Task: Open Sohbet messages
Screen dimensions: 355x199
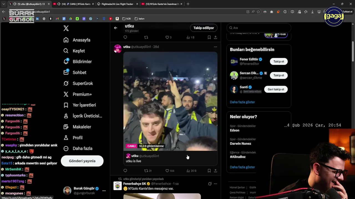Action: (x=75, y=72)
